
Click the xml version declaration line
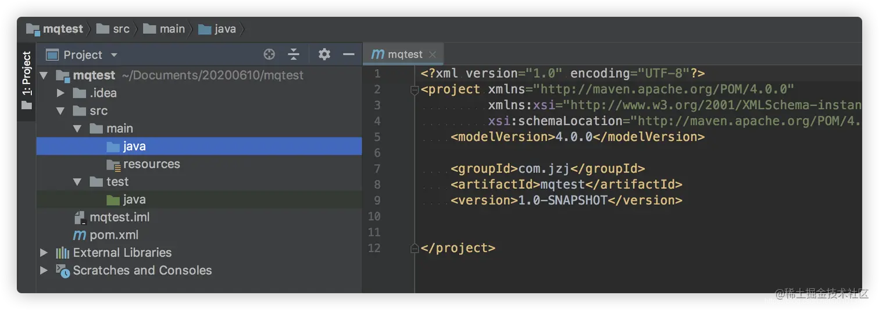coord(563,74)
